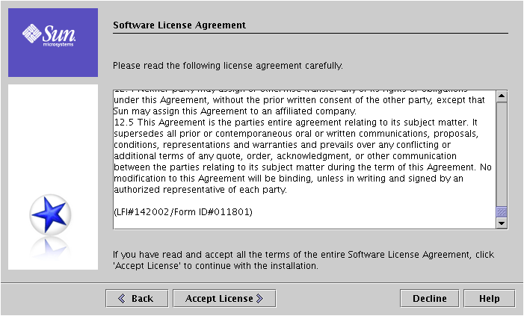
Task: Click the empty scrollbar track above thumb
Action: pyautogui.click(x=502, y=155)
